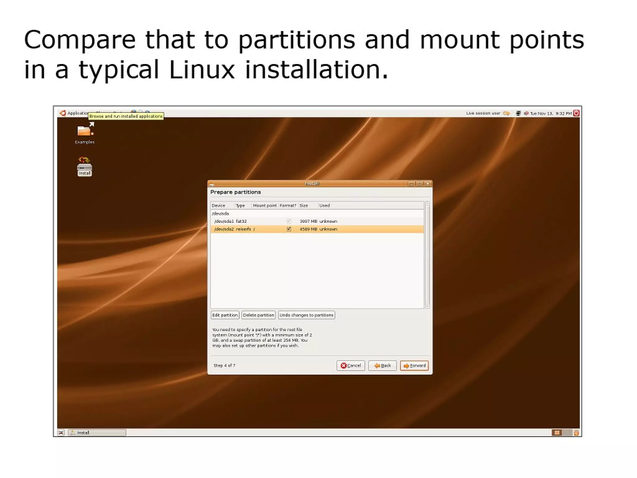Click the network monitor icon in top panel
This screenshot has height=478, width=637.
[x=518, y=113]
